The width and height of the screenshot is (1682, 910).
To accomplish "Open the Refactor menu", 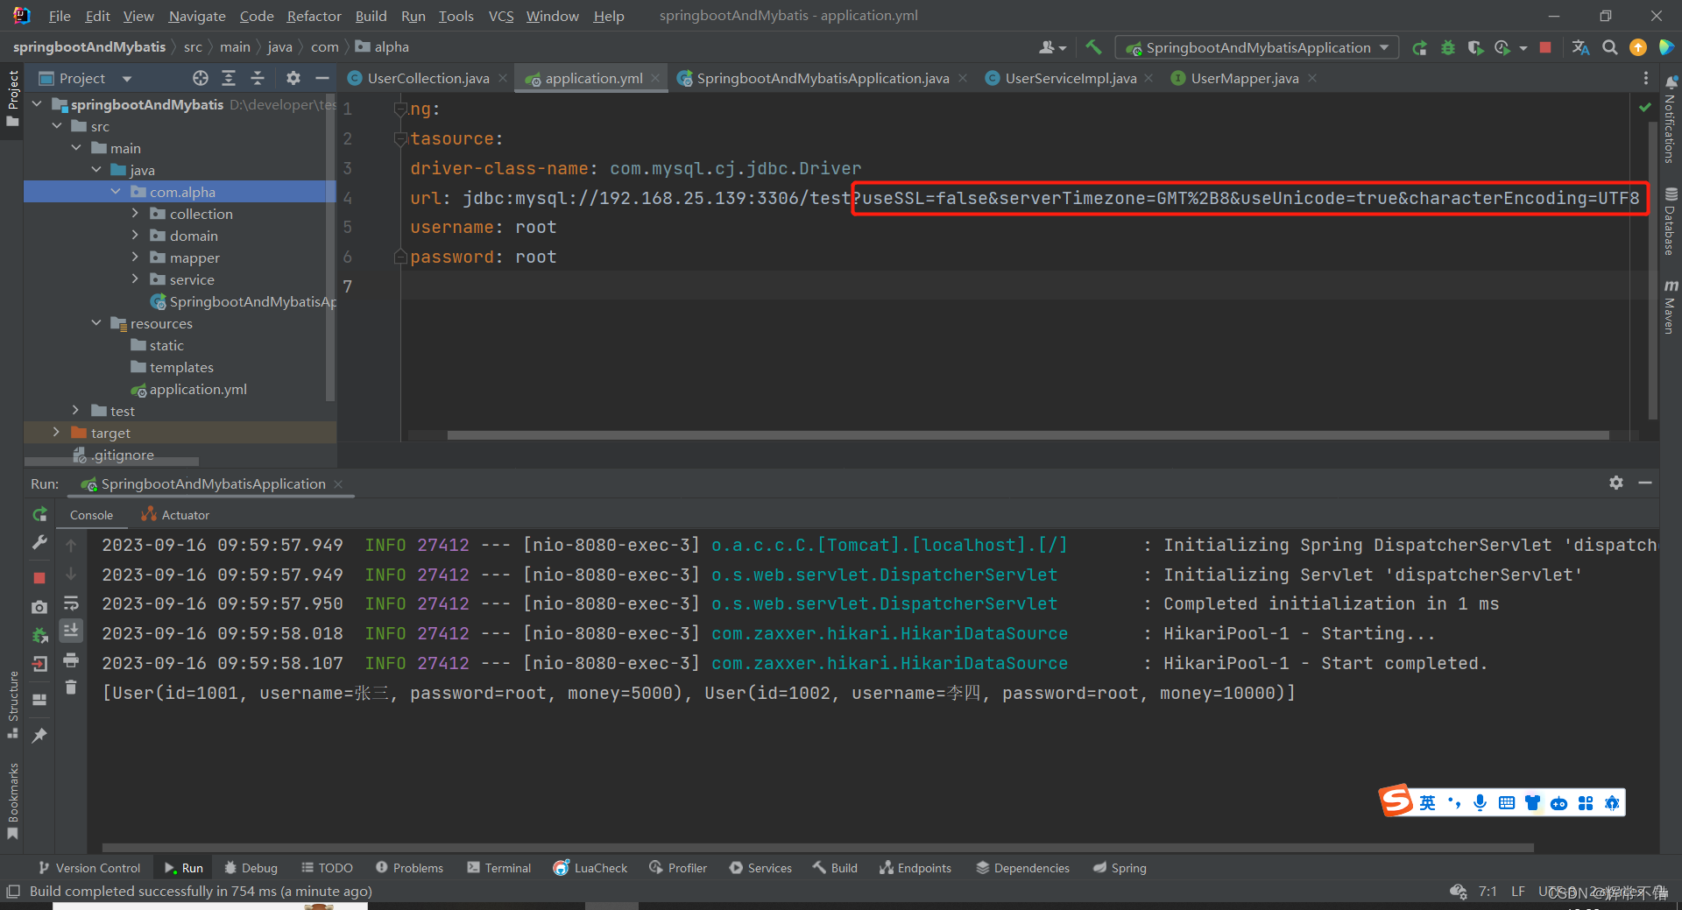I will pyautogui.click(x=313, y=15).
